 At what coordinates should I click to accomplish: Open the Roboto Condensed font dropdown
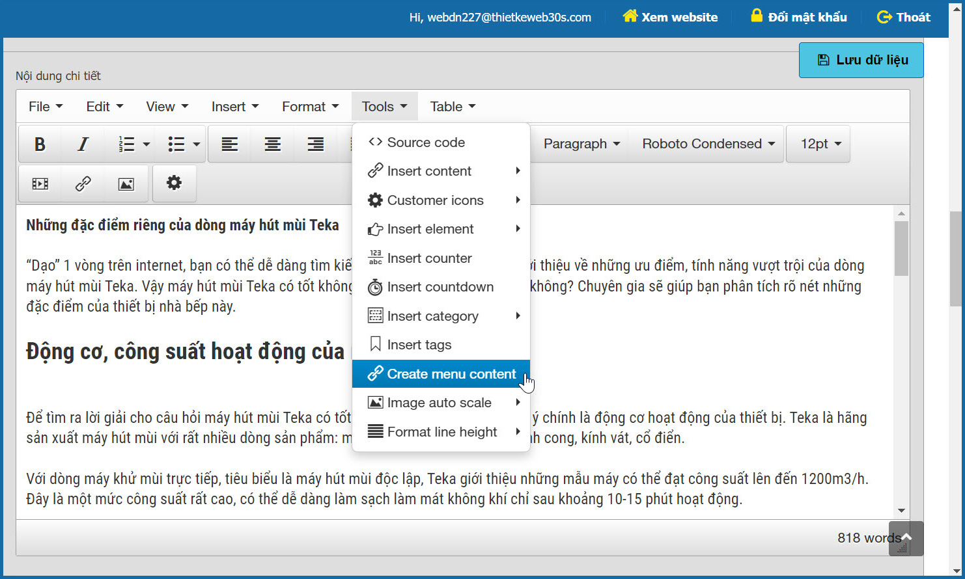coord(708,144)
